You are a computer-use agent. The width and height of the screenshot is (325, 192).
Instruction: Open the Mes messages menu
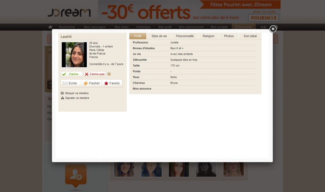click(95, 27)
